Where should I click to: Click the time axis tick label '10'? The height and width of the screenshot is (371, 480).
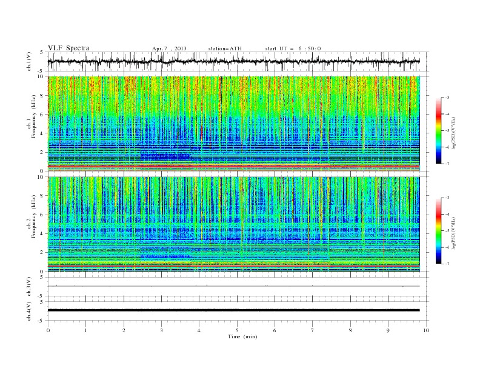click(426, 330)
